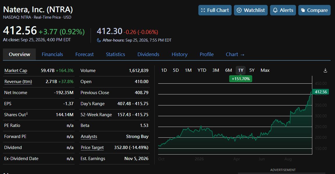Click the -0.26 (-0.06%) after-hours change
335x174 pixels.
tap(141, 32)
